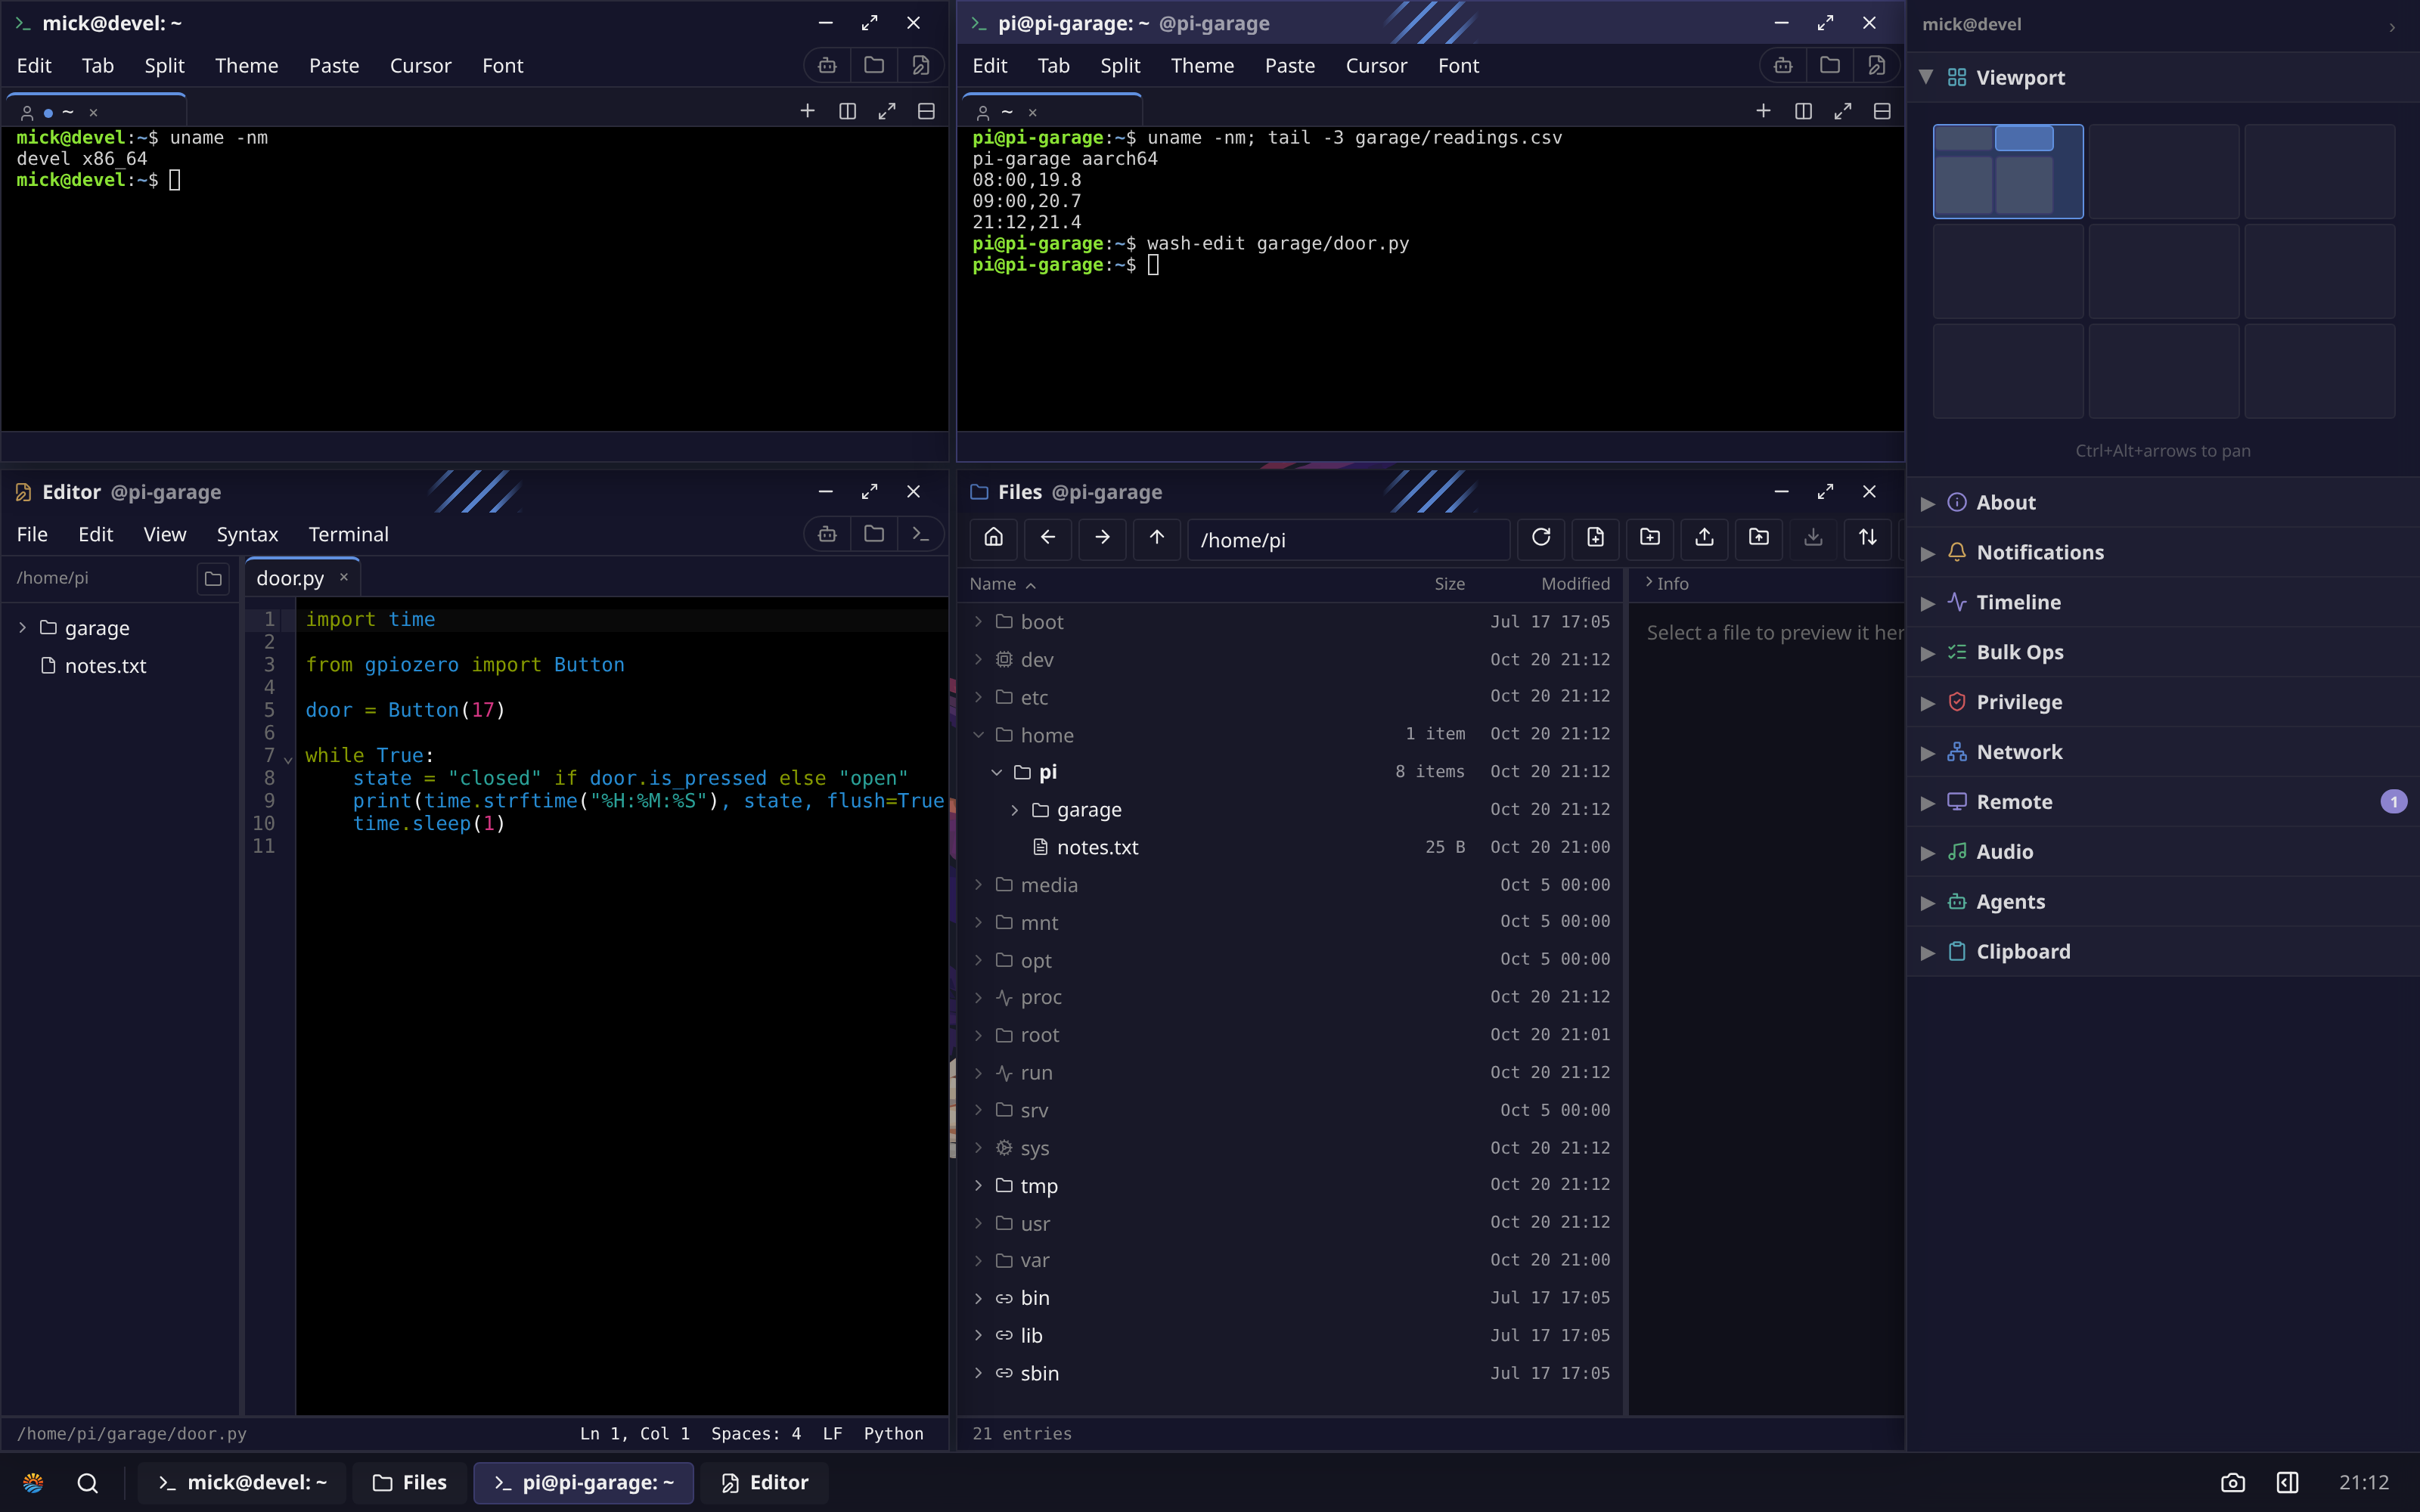Add new tab in mick@devel terminal
This screenshot has height=1512, width=2420.
pos(807,111)
